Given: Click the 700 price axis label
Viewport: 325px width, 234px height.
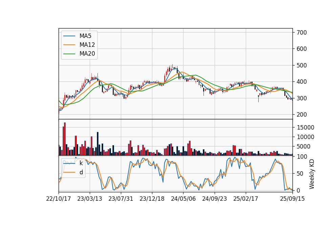Looking at the screenshot, I should [302, 33].
